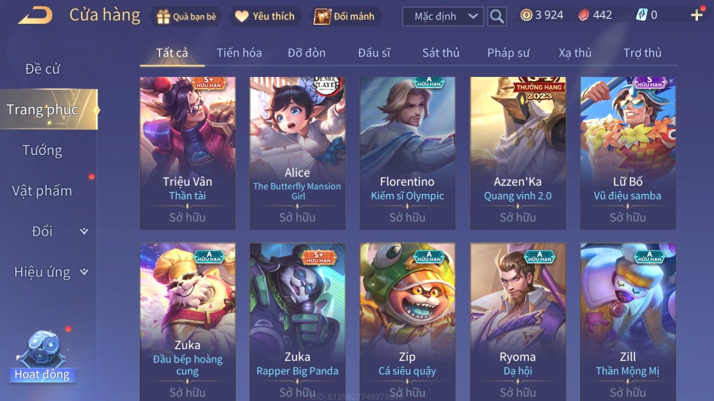Open the Mặc định sort dropdown
Screen dimensions: 714x401
pos(443,17)
